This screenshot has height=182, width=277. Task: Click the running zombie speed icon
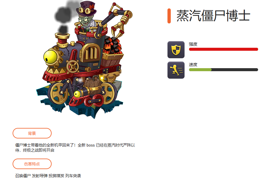click(176, 70)
